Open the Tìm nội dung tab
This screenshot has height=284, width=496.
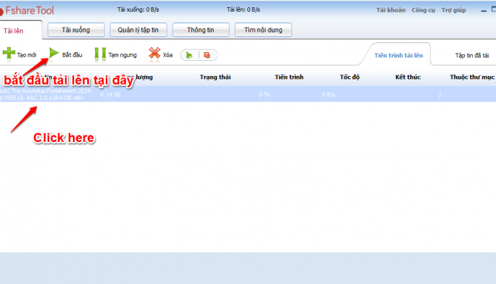pyautogui.click(x=263, y=30)
